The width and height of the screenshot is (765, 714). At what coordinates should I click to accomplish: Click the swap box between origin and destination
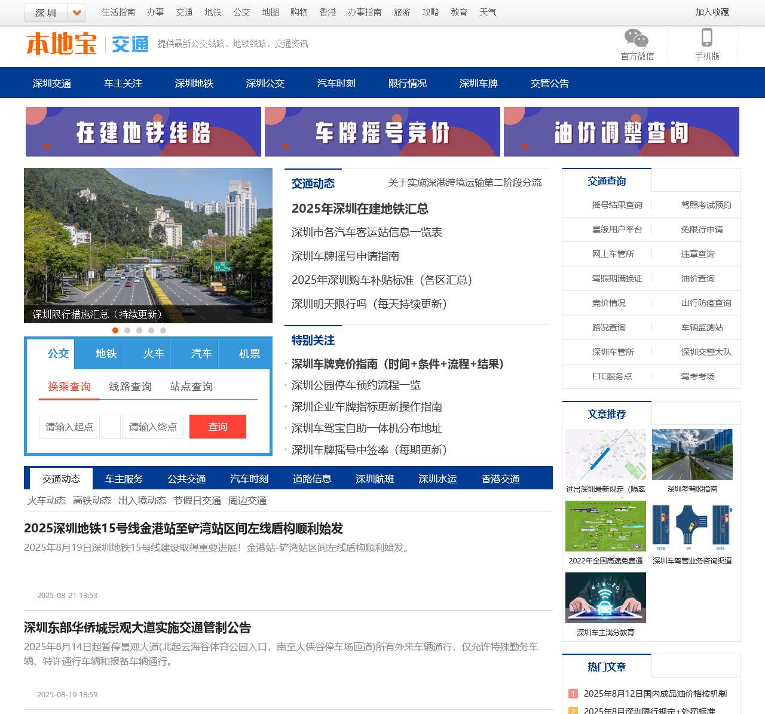111,427
